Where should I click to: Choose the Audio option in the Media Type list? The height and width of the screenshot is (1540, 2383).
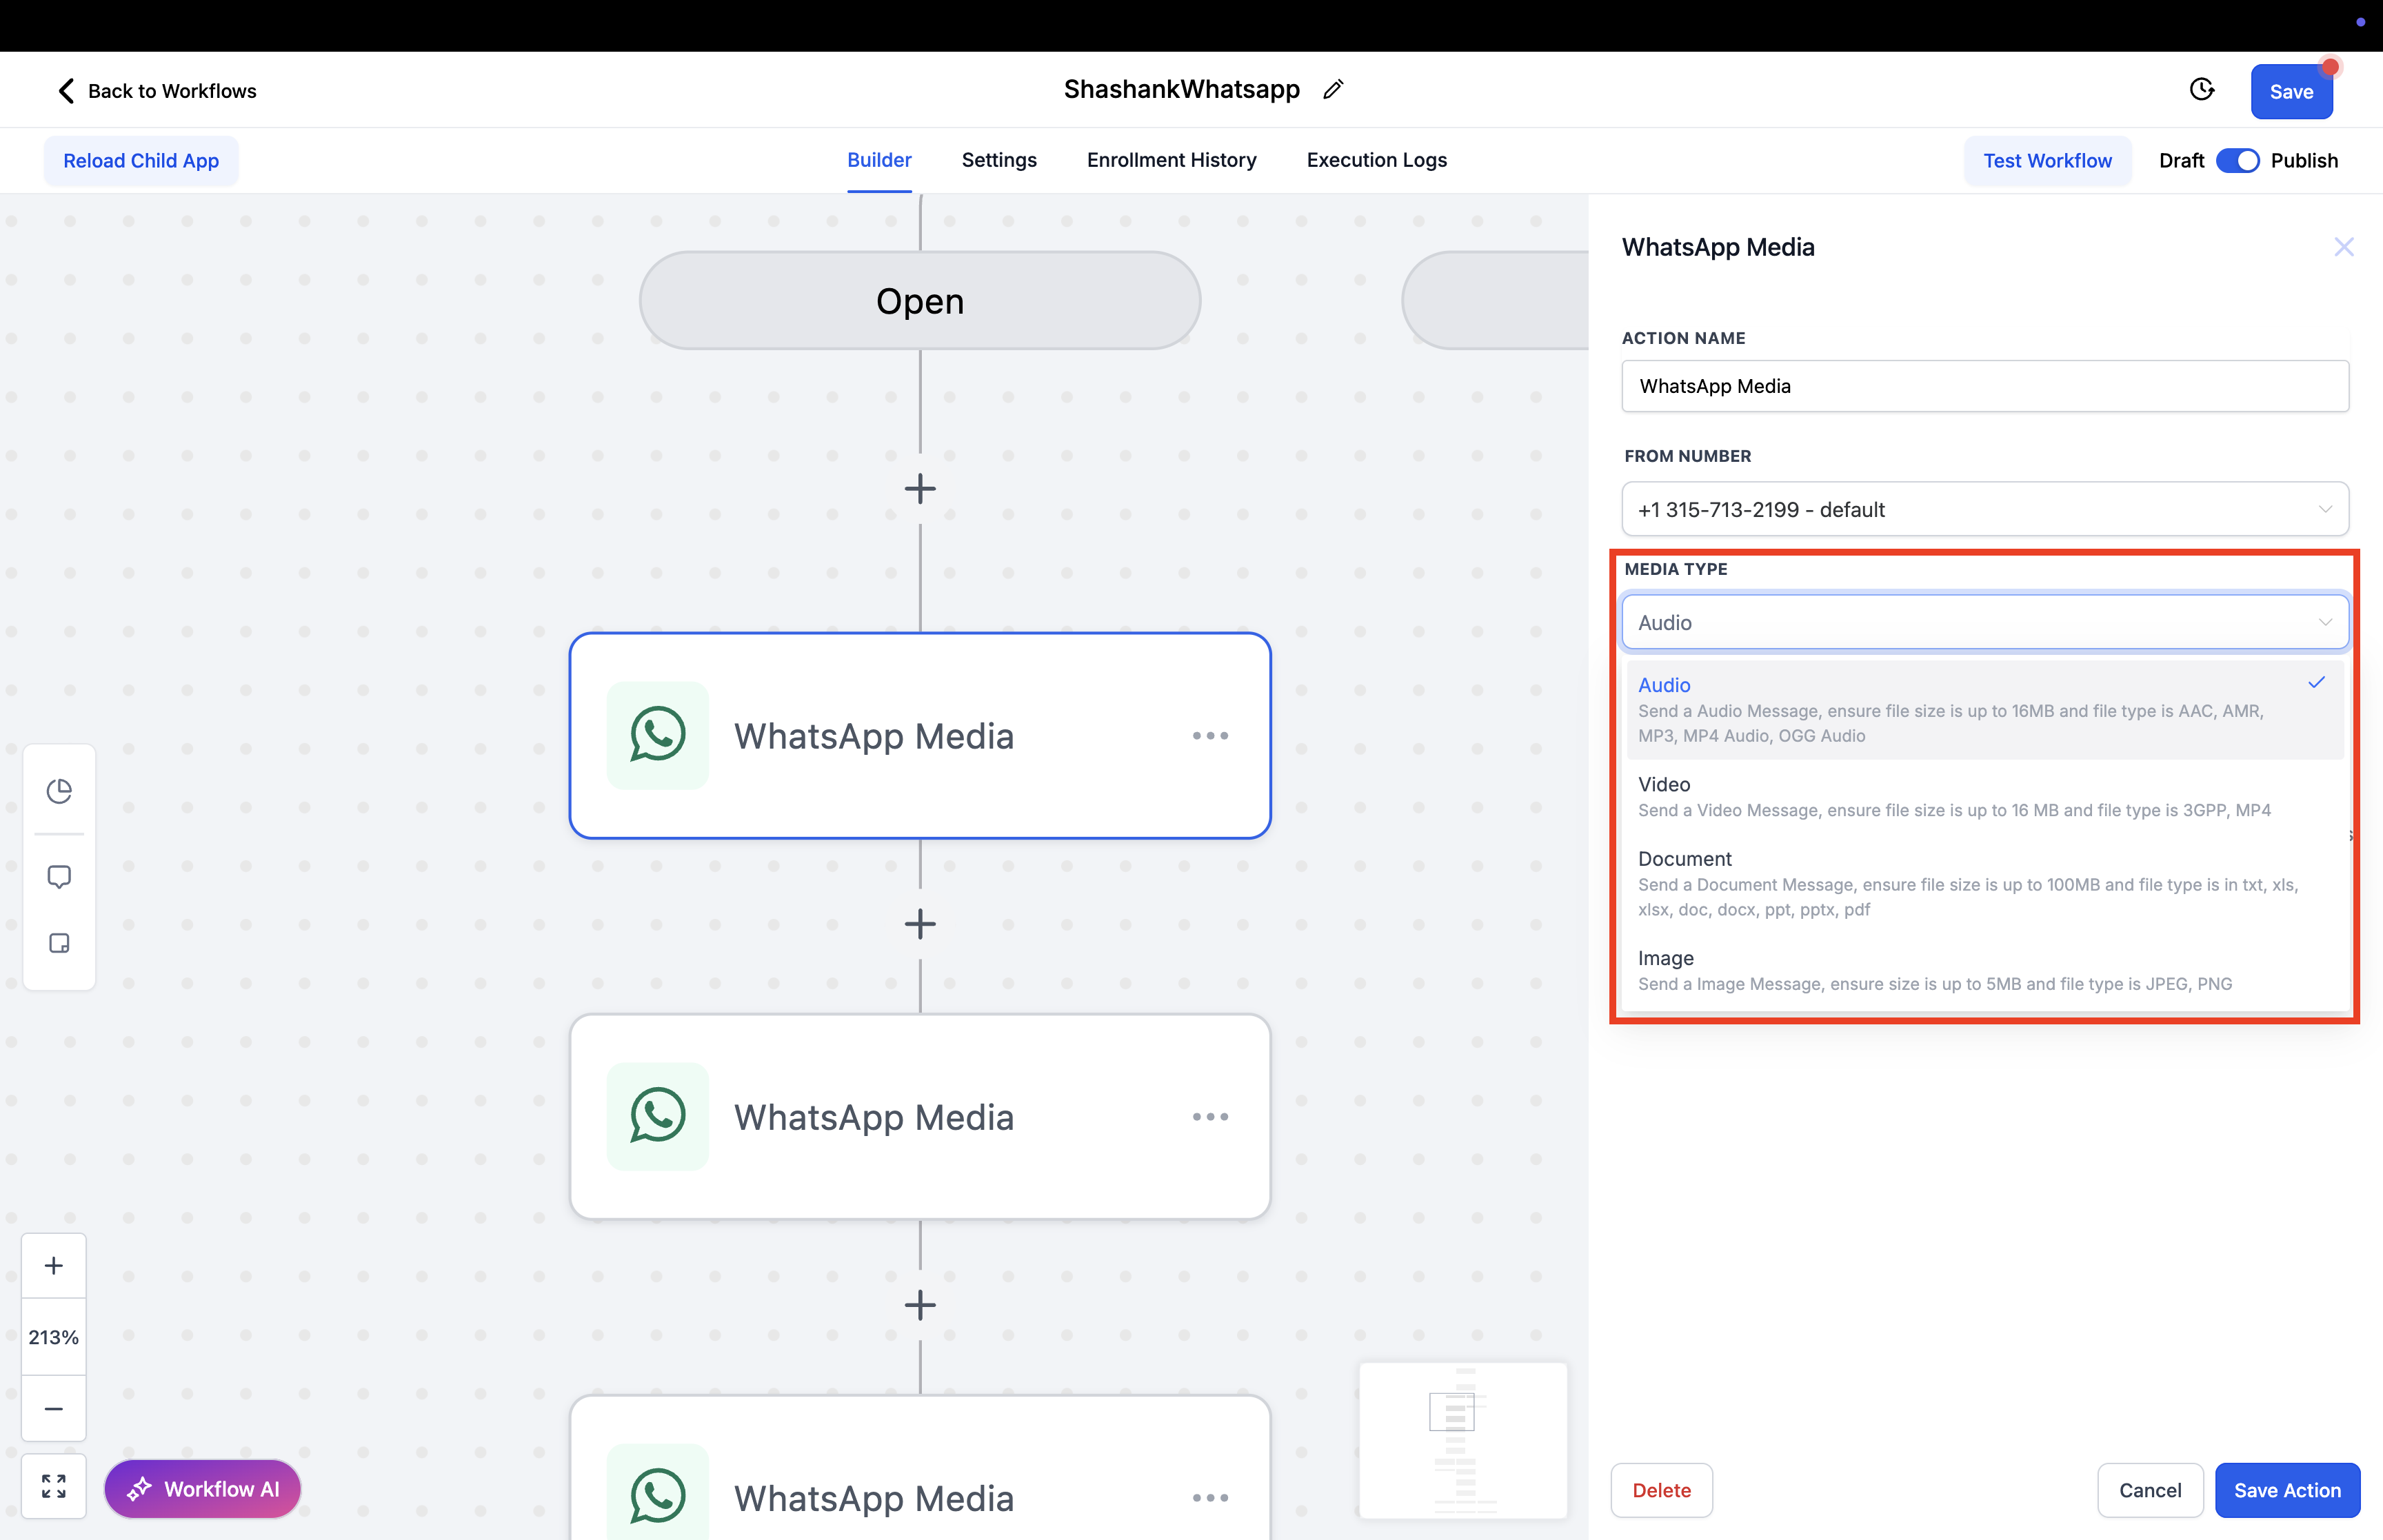coord(1985,709)
